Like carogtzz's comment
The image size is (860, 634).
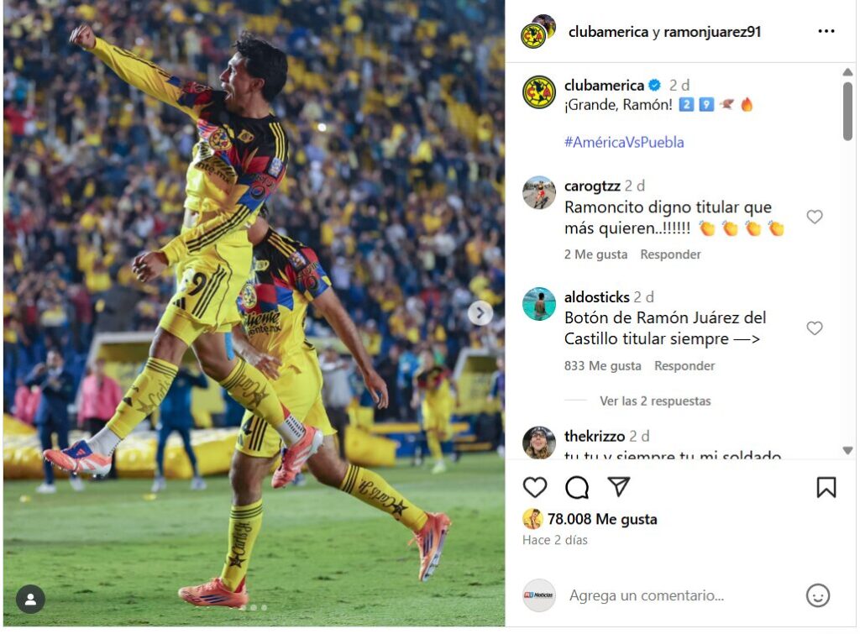(815, 217)
